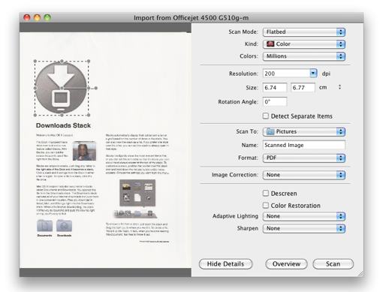Expand the Resolution dpi combo box arrow
The image size is (383, 292).
313,74
